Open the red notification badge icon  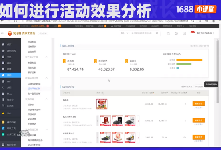point(193,32)
